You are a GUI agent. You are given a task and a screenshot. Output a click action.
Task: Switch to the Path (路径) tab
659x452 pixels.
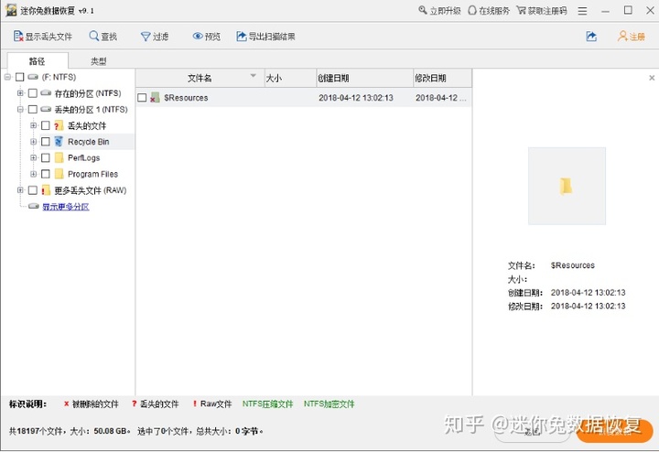click(38, 61)
